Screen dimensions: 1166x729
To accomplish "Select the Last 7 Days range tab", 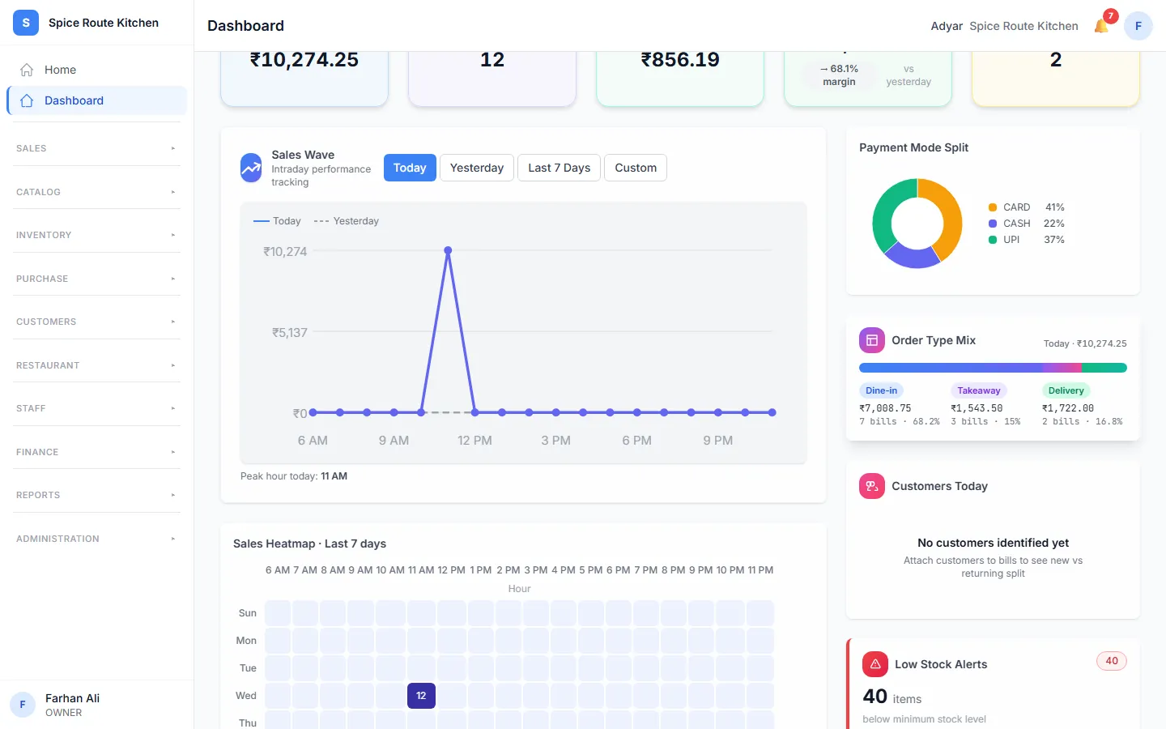I will pyautogui.click(x=559, y=168).
